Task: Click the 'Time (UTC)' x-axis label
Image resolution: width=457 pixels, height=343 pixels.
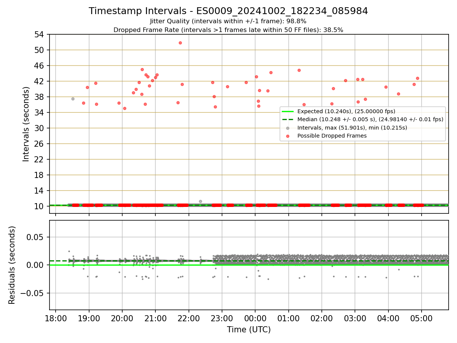Action: tap(249, 330)
